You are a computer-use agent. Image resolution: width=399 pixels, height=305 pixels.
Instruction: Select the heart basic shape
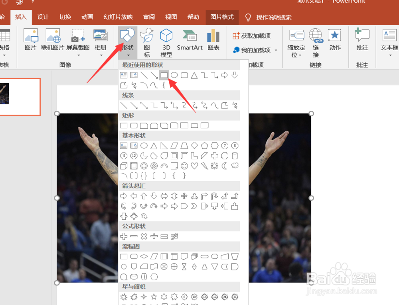click(x=194, y=166)
